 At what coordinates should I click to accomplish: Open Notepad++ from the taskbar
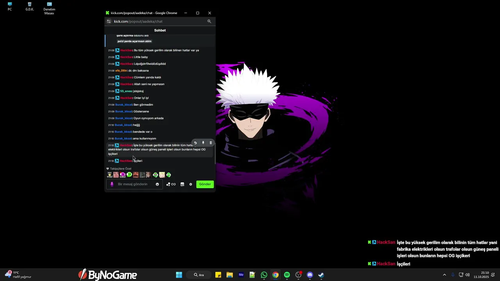click(x=252, y=275)
